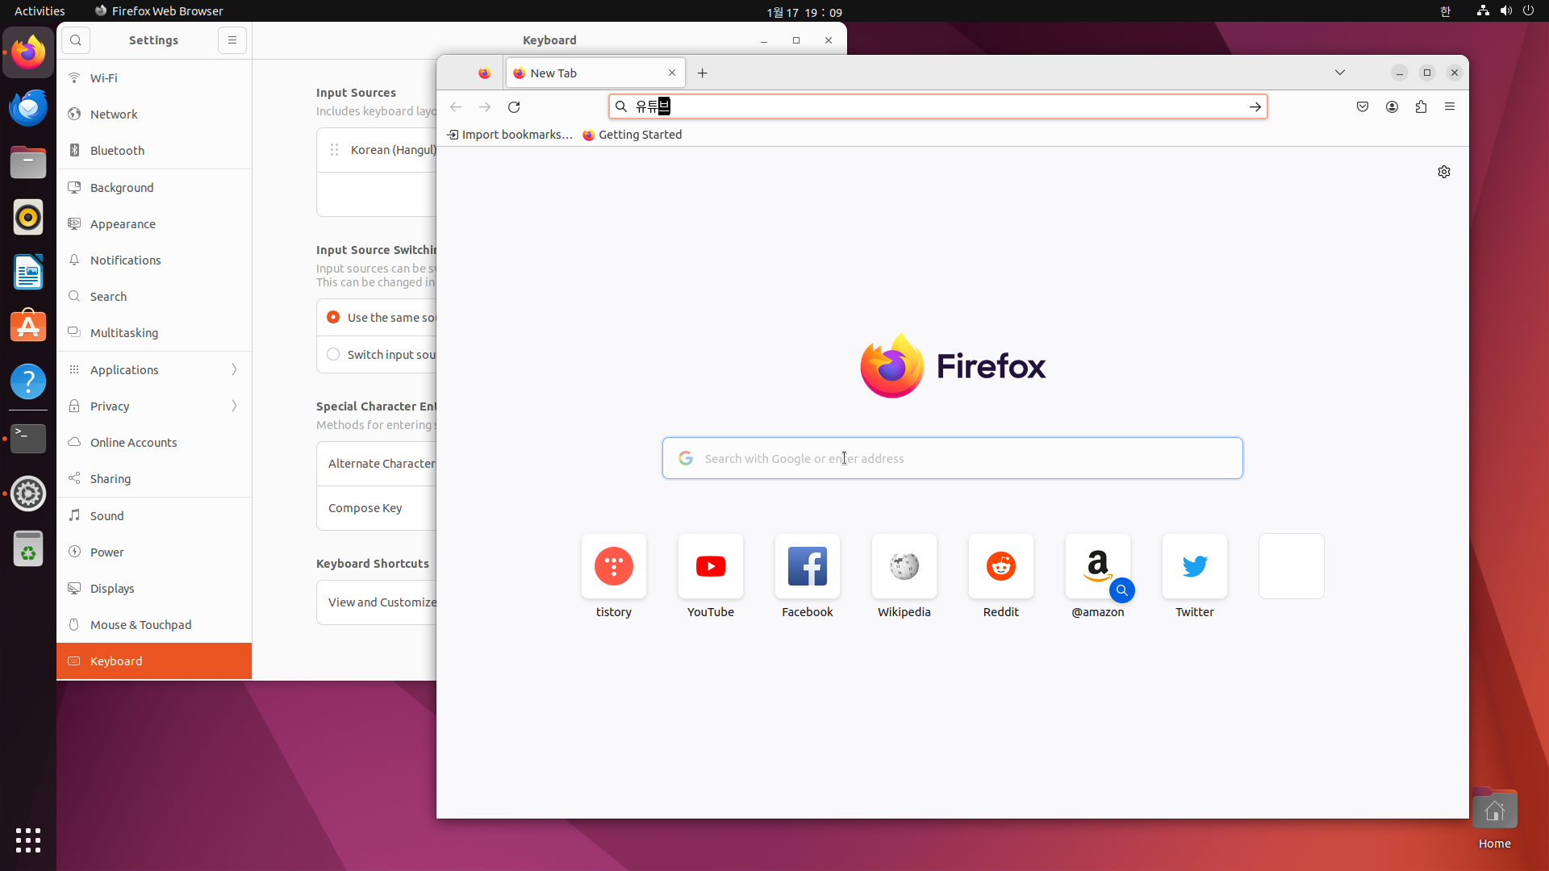Open Background settings panel
This screenshot has height=871, width=1549.
click(x=154, y=188)
